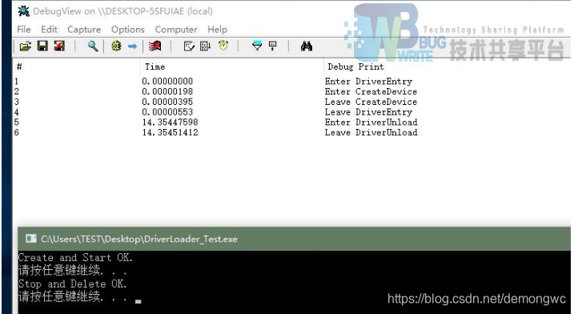Image resolution: width=574 pixels, height=314 pixels.
Task: Select the 'Leave DriverEntry' log line
Action: click(368, 112)
